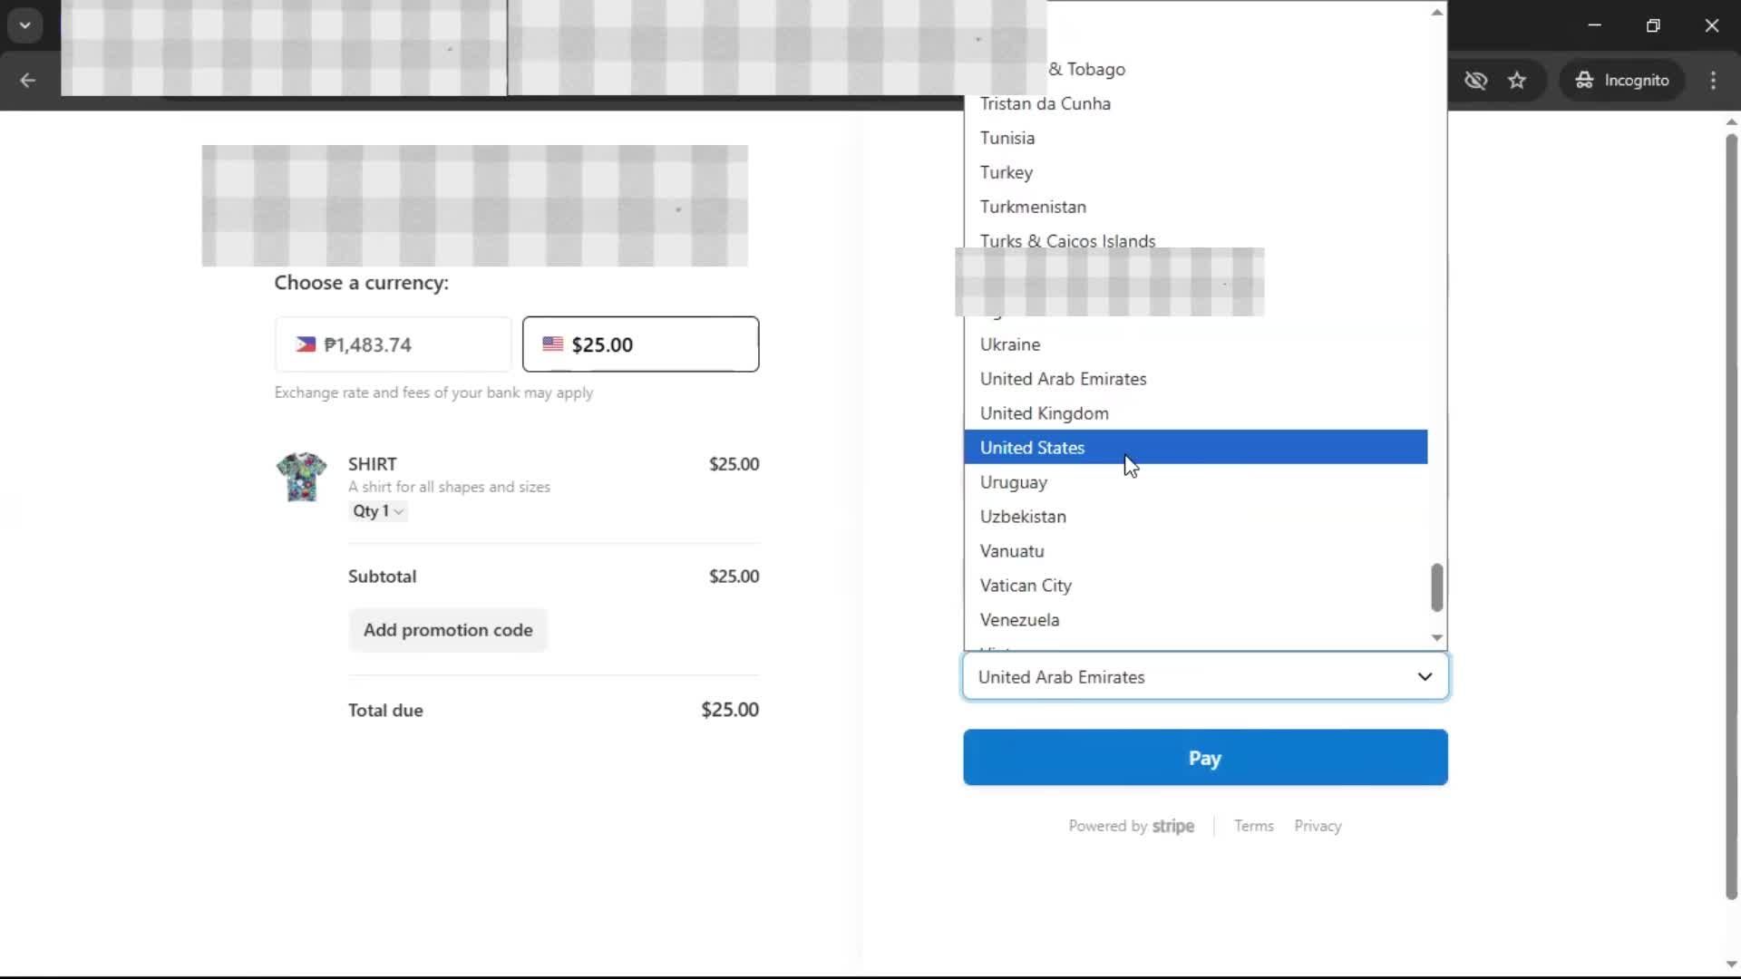Click the country list scrollbar thumb
This screenshot has height=979, width=1741.
1436,587
